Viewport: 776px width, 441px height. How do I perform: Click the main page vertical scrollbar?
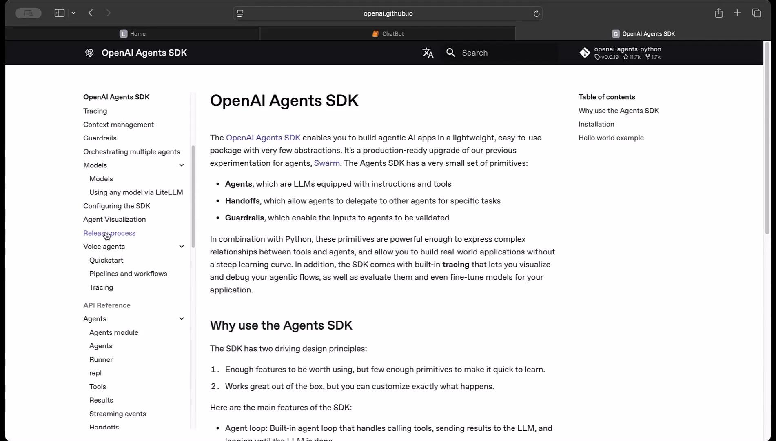(767, 138)
